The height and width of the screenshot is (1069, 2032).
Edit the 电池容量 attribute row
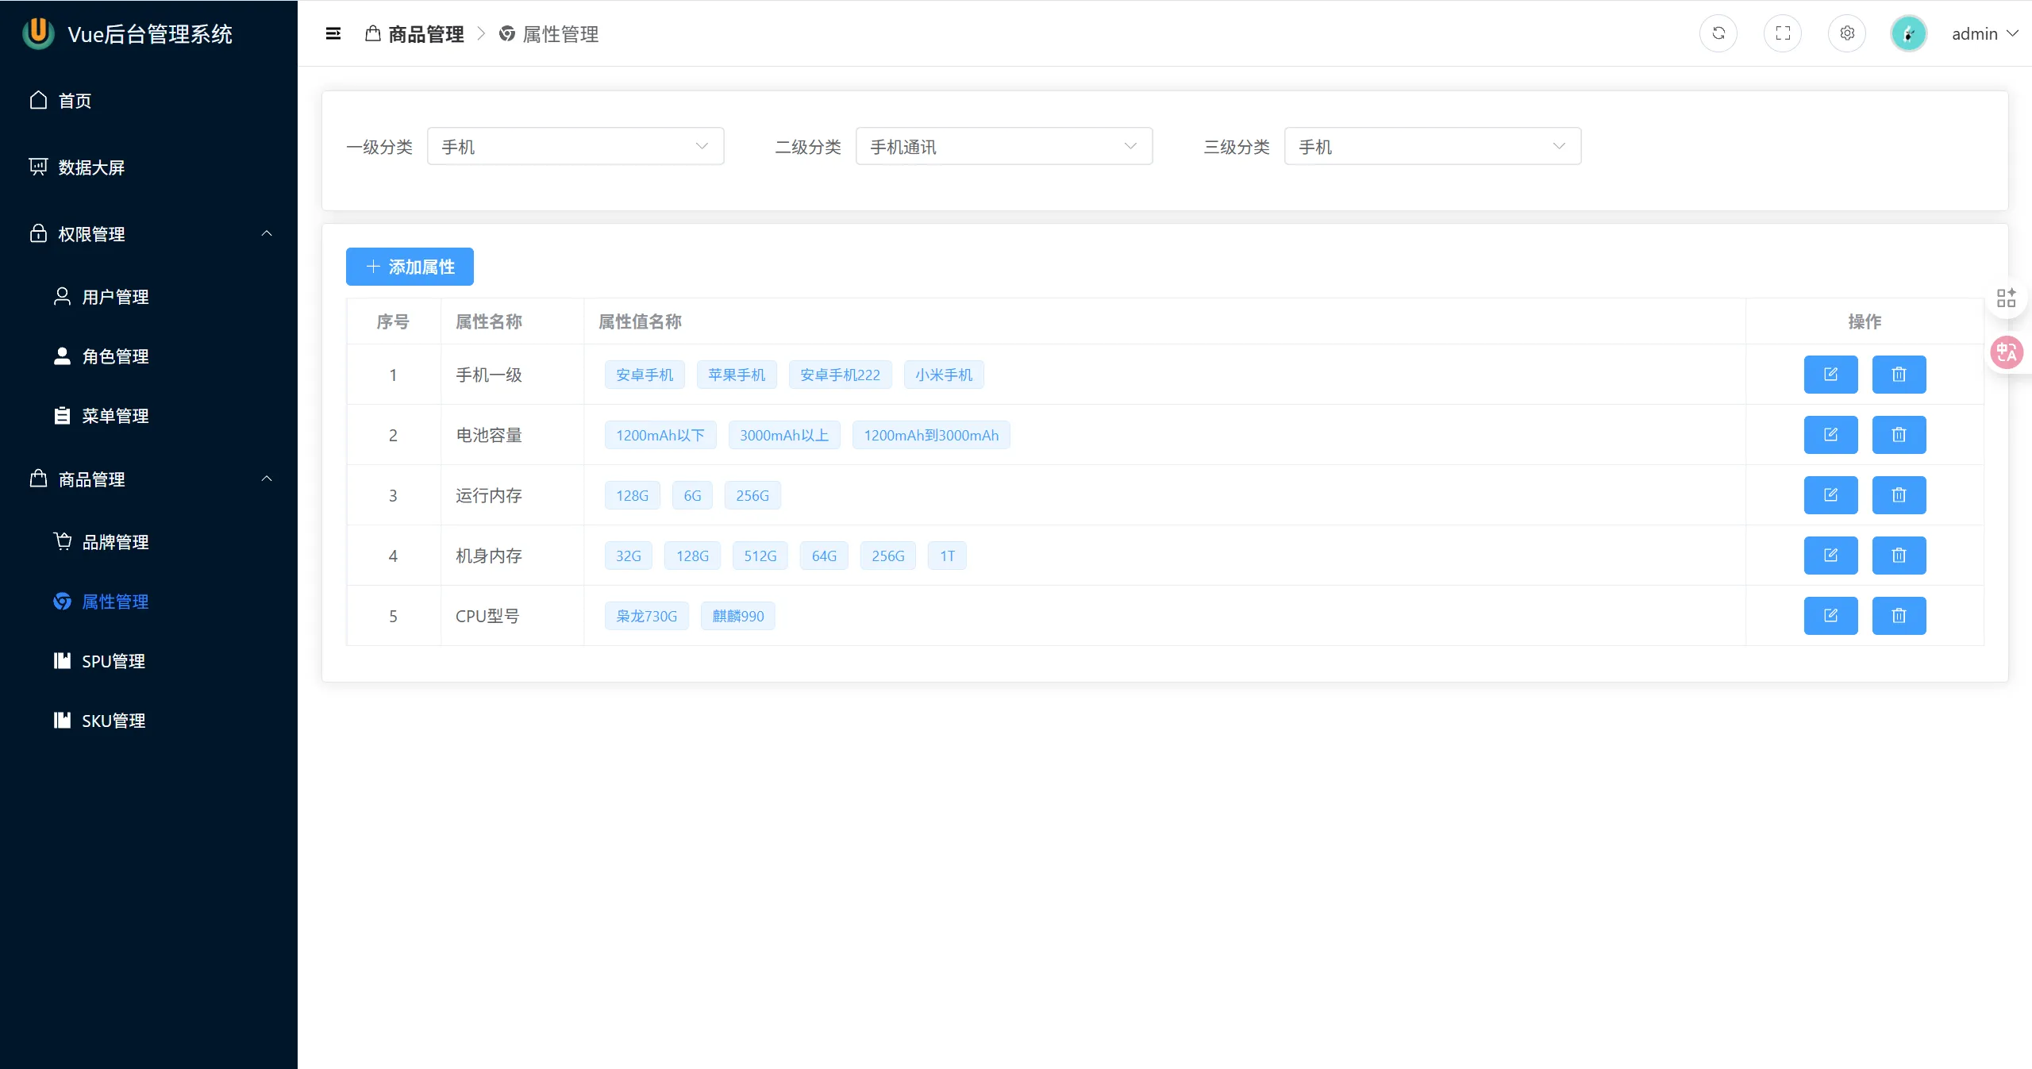point(1830,435)
